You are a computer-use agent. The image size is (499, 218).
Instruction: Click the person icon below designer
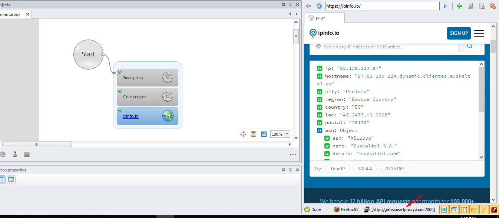[15, 154]
